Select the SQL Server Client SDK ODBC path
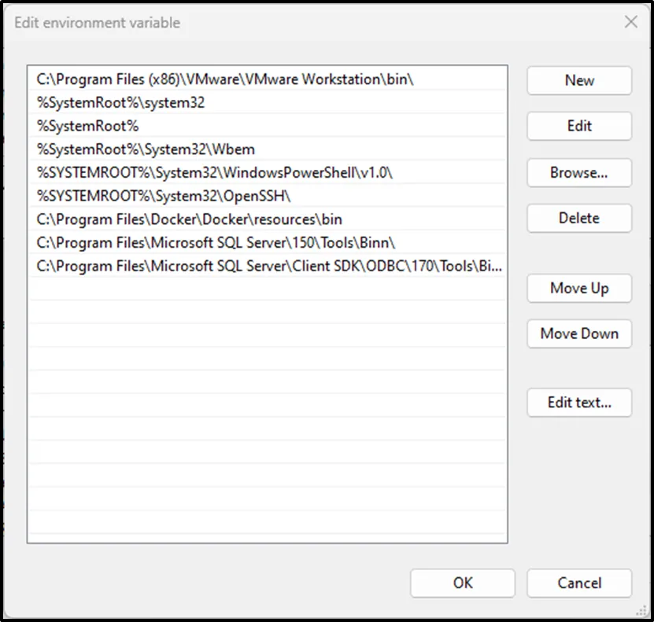The width and height of the screenshot is (654, 622). pyautogui.click(x=268, y=266)
